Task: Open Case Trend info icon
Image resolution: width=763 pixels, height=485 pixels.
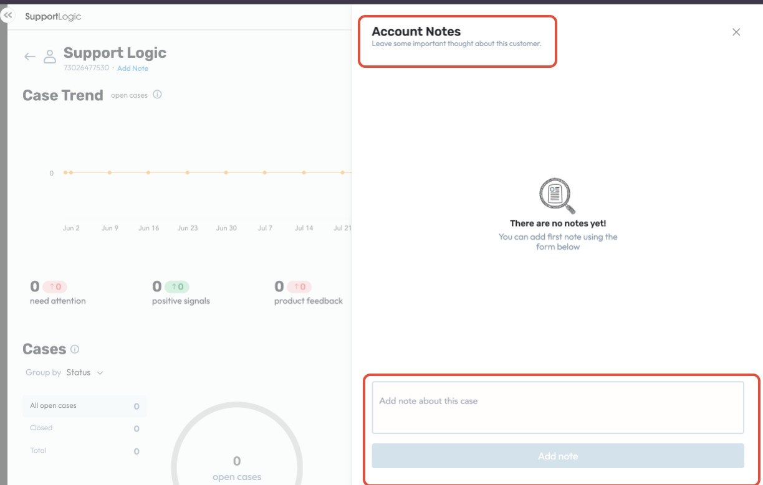Action: [x=157, y=95]
